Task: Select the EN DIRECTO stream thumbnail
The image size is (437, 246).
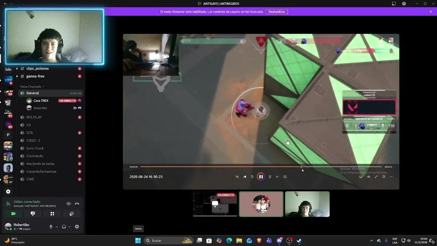Action: point(215,204)
